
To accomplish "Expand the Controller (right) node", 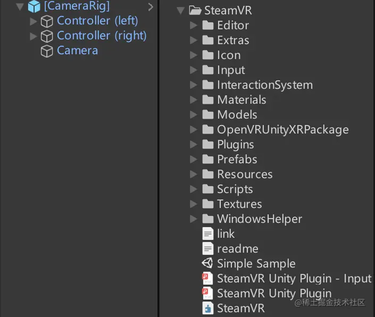I will pos(34,36).
